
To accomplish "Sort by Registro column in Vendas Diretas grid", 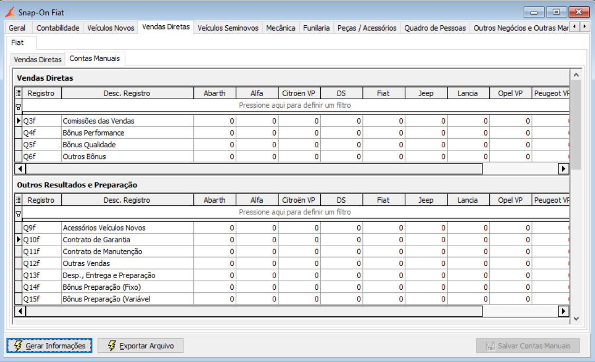I will 41,93.
